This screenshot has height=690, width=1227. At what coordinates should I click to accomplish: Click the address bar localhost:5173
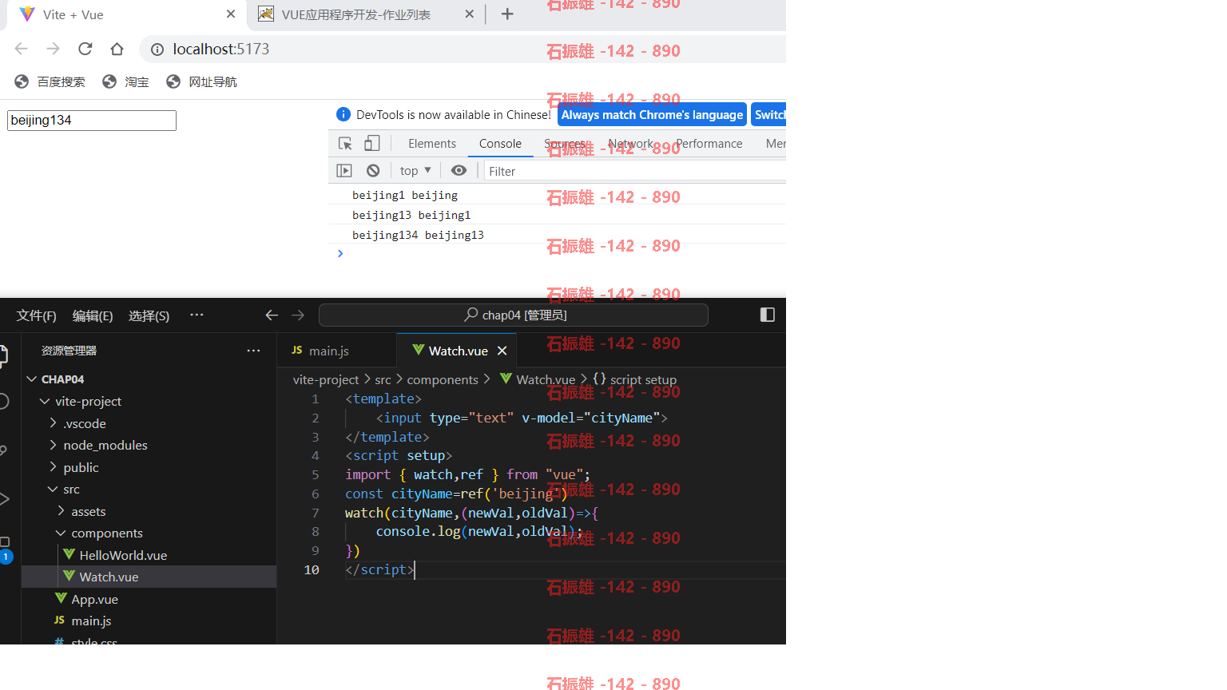click(221, 50)
